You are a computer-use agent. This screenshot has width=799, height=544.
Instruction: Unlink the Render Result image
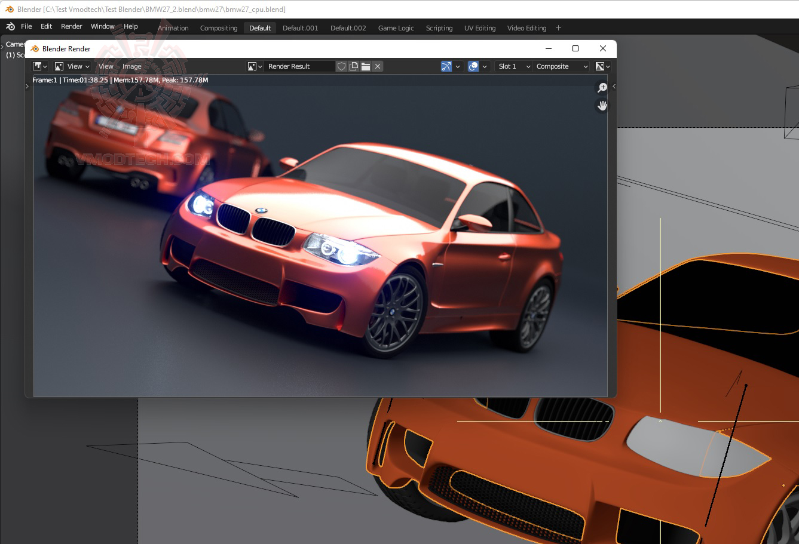click(378, 66)
